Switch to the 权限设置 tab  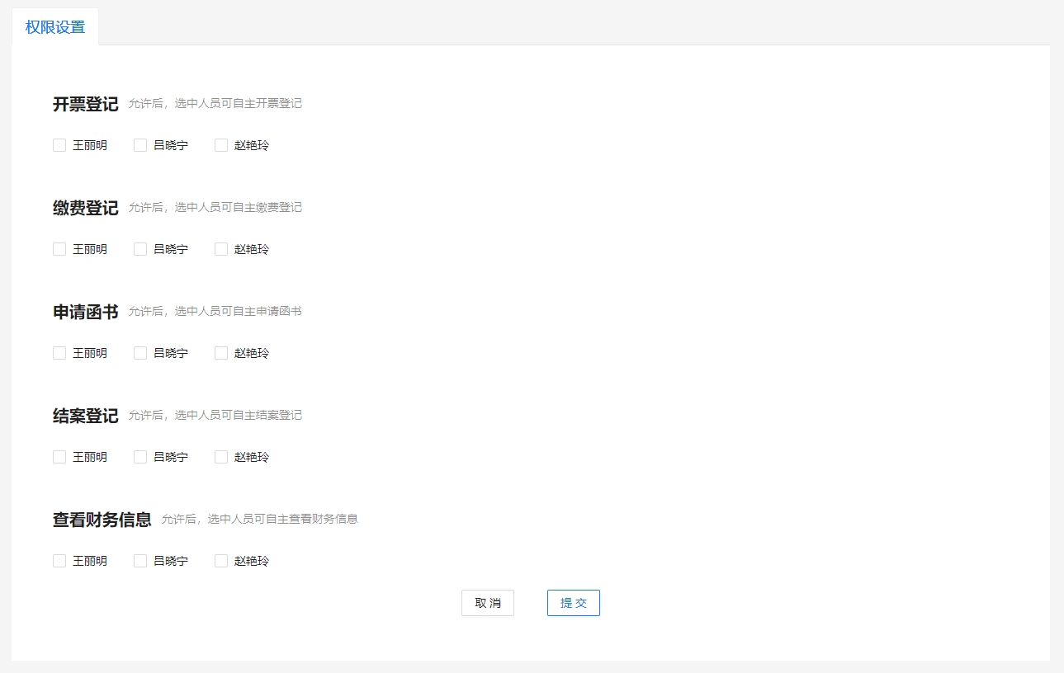coord(55,27)
